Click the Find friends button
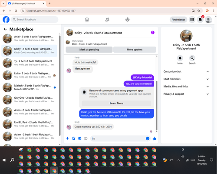Screen dimensions: 217x174 [178, 20]
